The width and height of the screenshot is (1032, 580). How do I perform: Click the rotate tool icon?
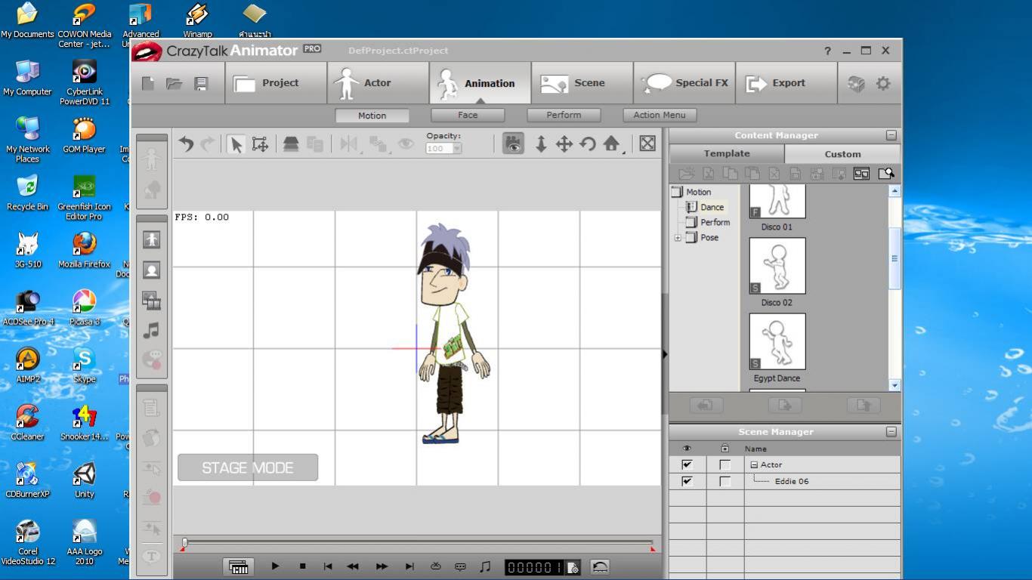588,144
